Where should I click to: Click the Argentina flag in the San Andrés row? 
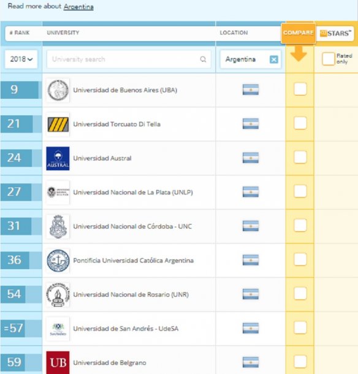click(251, 328)
